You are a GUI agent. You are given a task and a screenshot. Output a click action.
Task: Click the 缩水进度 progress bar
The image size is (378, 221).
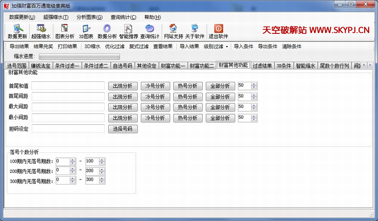[79, 57]
